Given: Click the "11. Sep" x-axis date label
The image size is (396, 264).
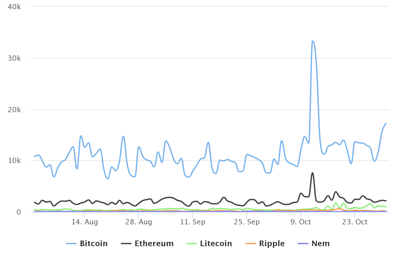Looking at the screenshot, I should (193, 222).
